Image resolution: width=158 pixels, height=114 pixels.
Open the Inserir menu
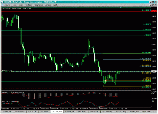(x=21, y=5)
